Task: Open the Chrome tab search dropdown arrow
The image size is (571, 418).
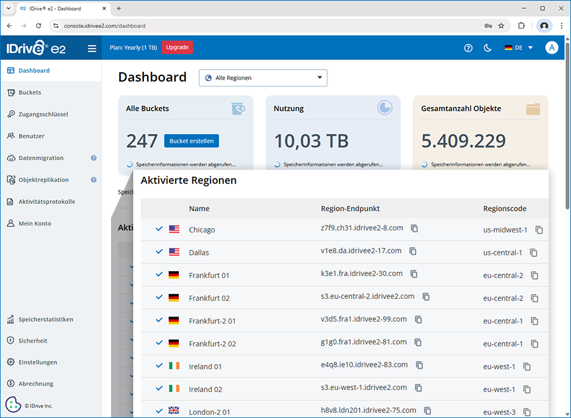Action: [x=8, y=8]
